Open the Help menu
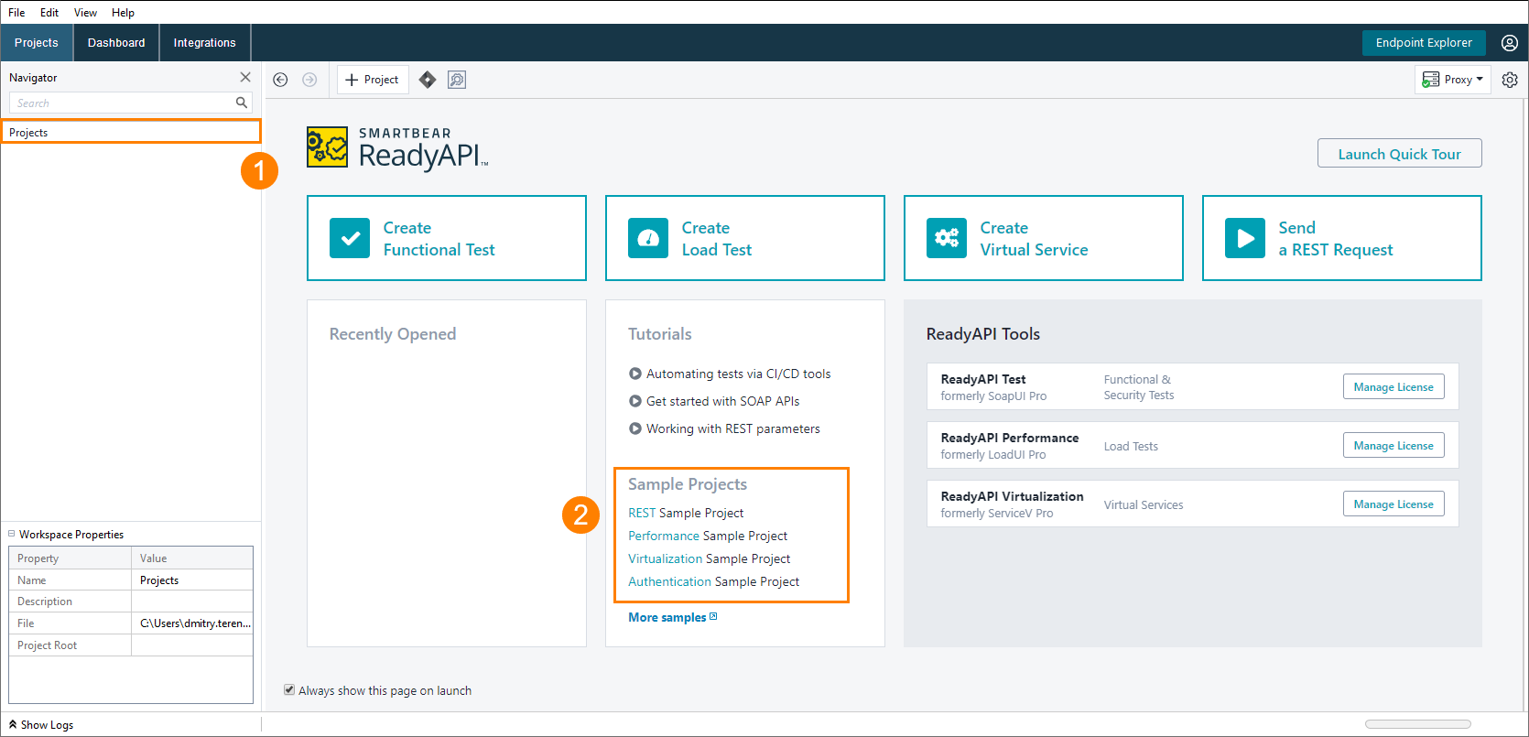Screen dimensions: 1529x737 (123, 13)
